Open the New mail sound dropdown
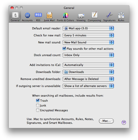This screenshot has height=140, width=138. (x=88, y=42)
